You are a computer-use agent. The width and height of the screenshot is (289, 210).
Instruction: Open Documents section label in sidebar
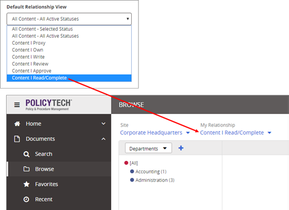[41, 139]
